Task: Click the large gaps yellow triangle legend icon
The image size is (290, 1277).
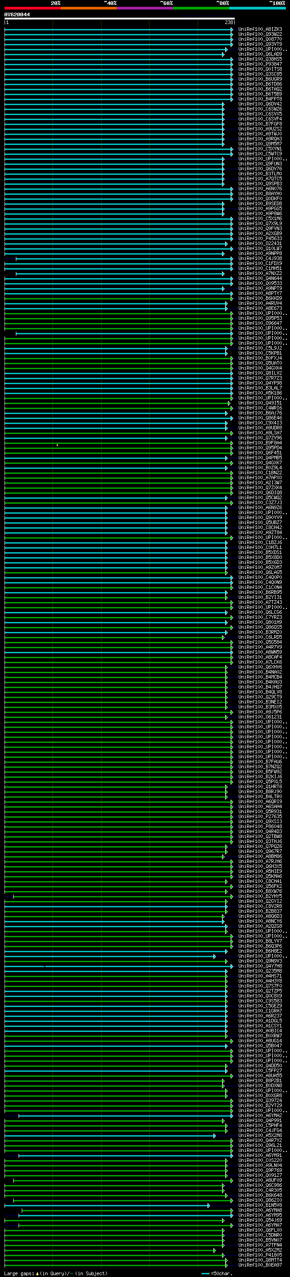Action: coord(37,1273)
